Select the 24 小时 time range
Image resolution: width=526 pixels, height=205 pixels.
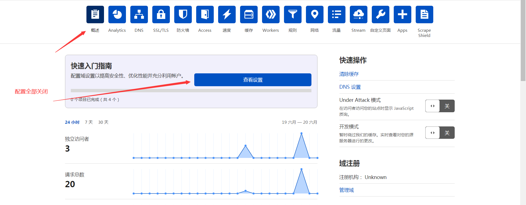(x=72, y=122)
